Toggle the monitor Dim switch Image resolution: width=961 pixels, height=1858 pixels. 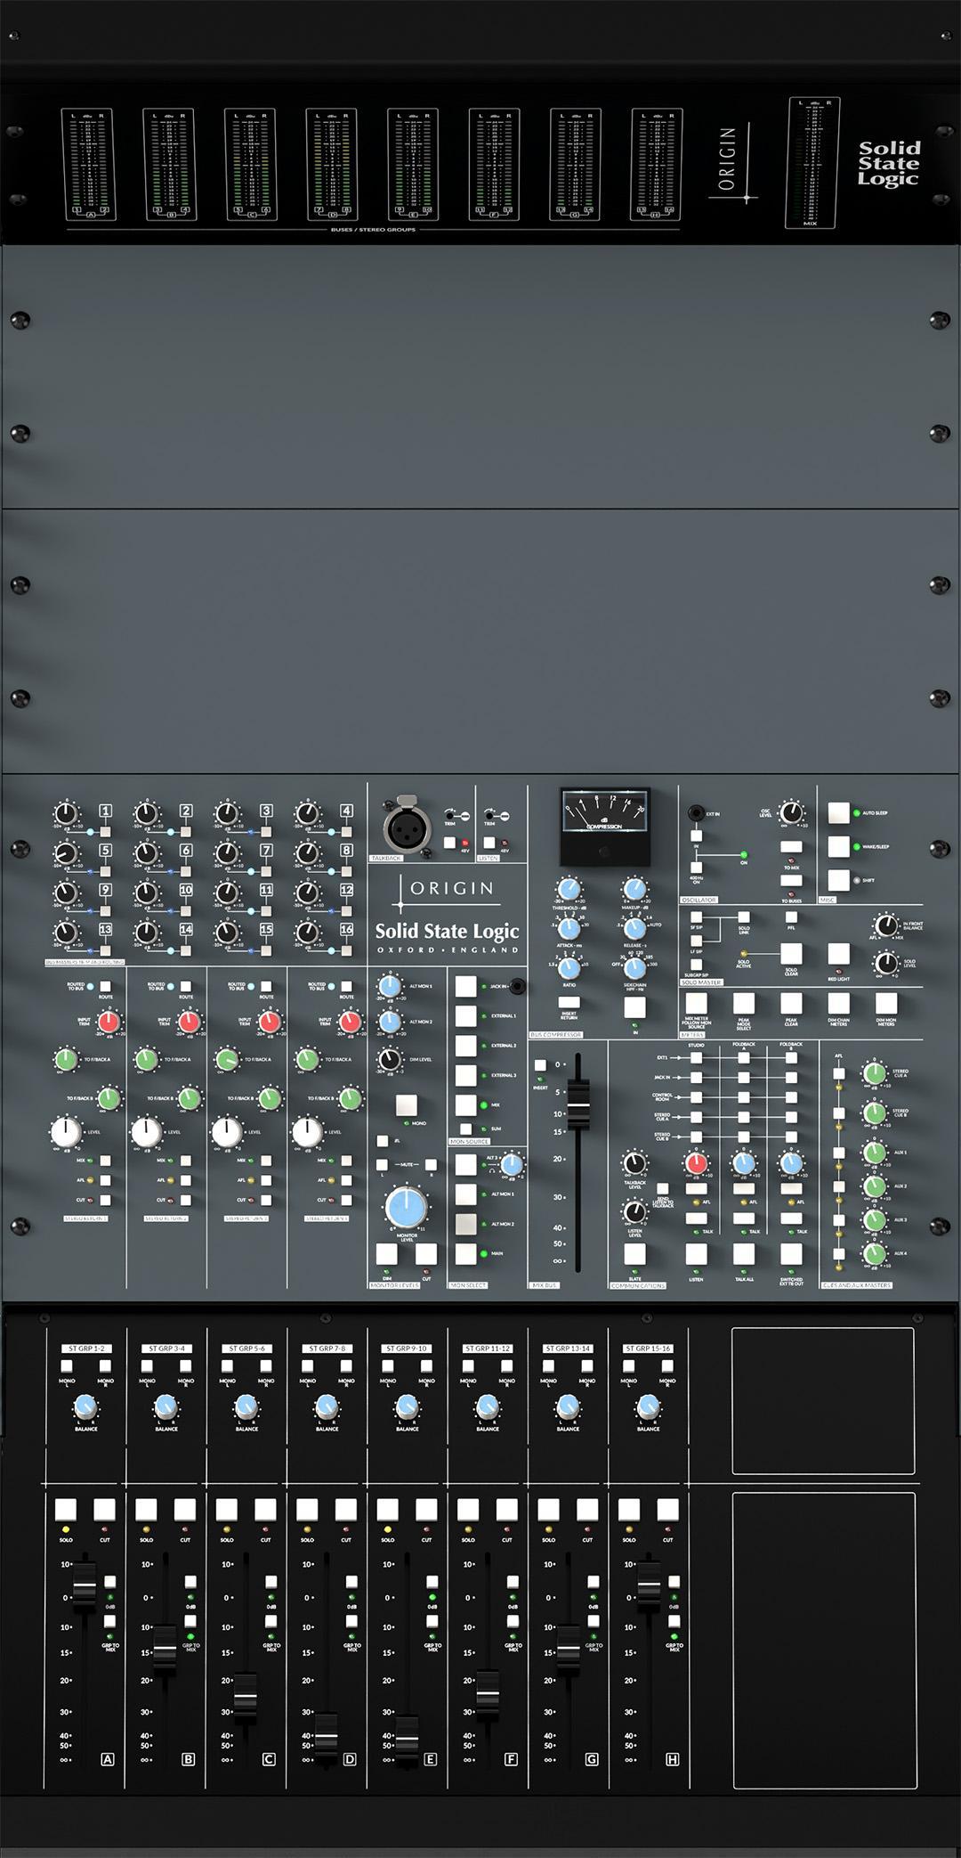click(386, 1254)
